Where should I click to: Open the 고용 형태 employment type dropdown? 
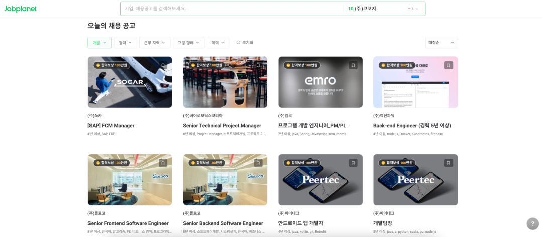(x=189, y=43)
